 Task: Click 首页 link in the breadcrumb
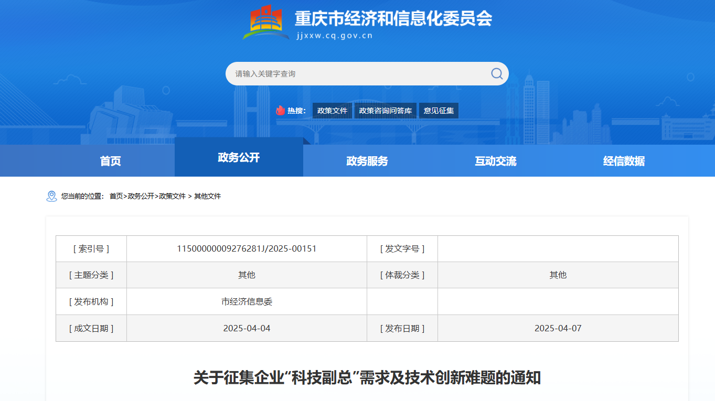[x=116, y=196]
